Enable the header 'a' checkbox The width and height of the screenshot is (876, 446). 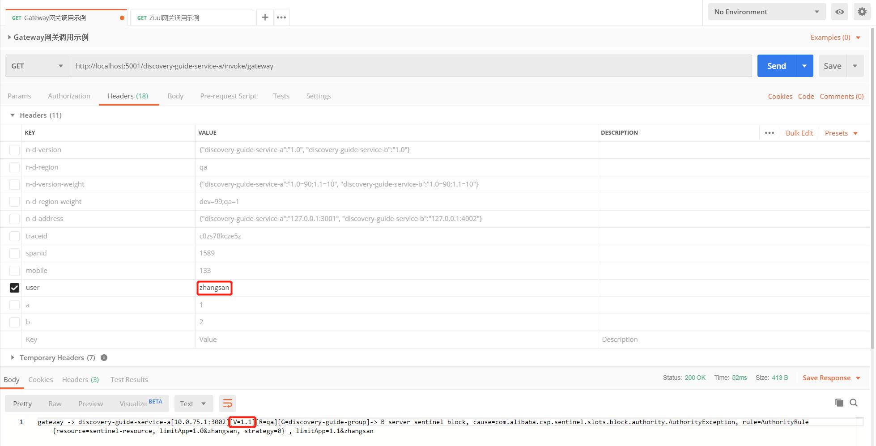(14, 305)
